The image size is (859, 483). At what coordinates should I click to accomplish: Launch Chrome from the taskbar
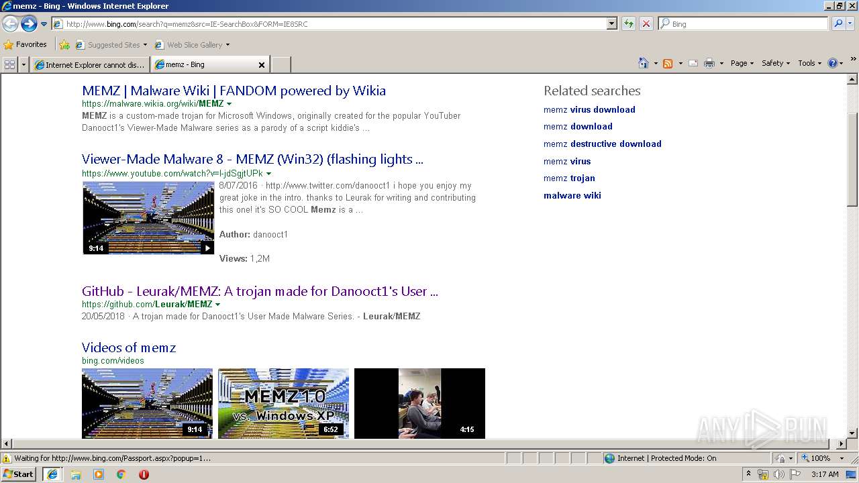[x=121, y=474]
